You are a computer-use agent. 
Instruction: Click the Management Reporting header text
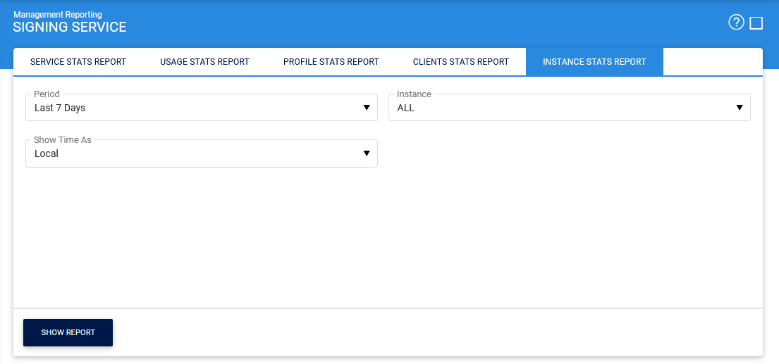[x=57, y=15]
